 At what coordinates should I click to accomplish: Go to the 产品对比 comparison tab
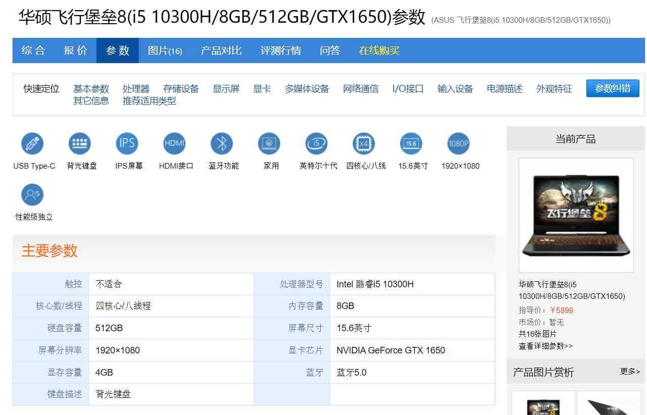point(221,50)
